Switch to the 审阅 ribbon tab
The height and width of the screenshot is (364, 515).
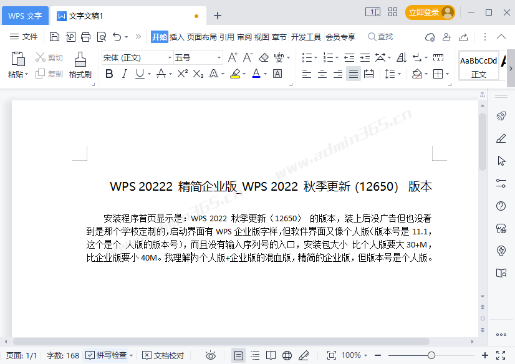(x=244, y=37)
